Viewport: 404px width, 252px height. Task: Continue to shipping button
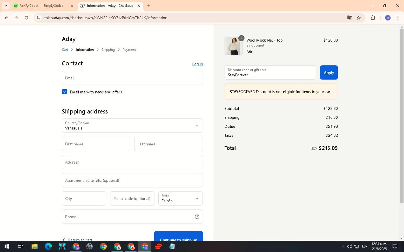179,236
